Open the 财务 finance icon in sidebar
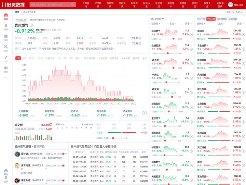 coord(6,68)
